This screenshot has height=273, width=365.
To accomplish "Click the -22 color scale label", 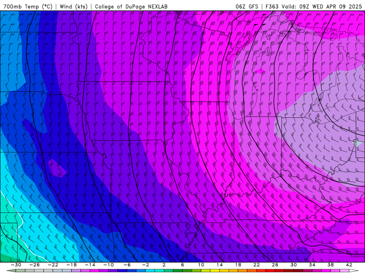I will 53,265.
